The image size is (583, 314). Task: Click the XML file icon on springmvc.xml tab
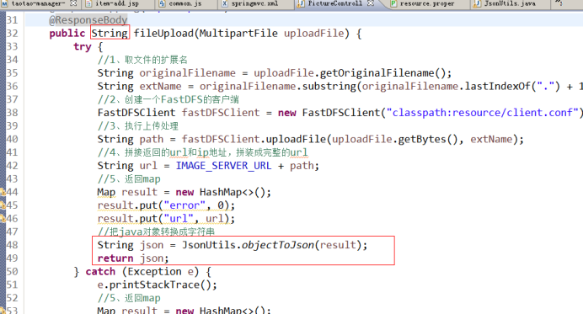(x=225, y=3)
